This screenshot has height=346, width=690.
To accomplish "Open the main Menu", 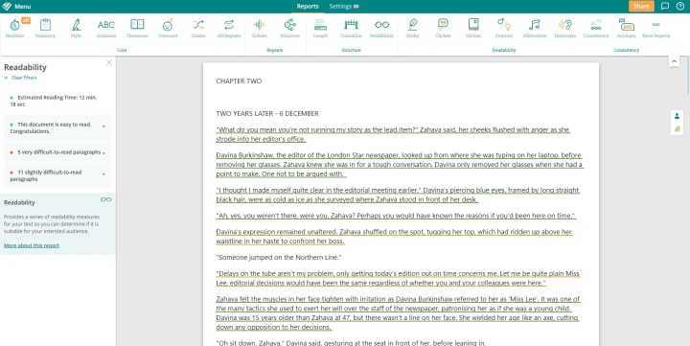I will (16, 6).
